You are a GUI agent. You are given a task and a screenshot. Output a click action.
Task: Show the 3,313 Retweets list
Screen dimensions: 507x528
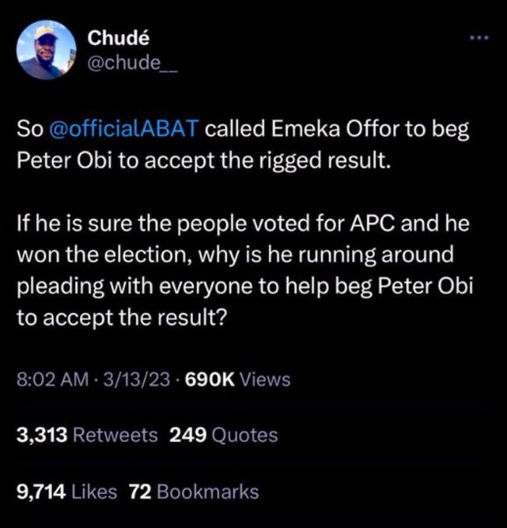coord(86,435)
